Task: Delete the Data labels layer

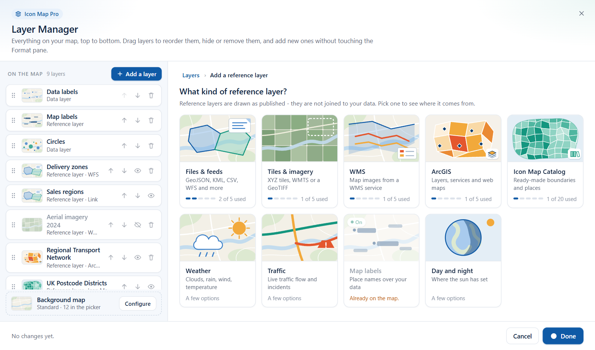Action: point(151,95)
